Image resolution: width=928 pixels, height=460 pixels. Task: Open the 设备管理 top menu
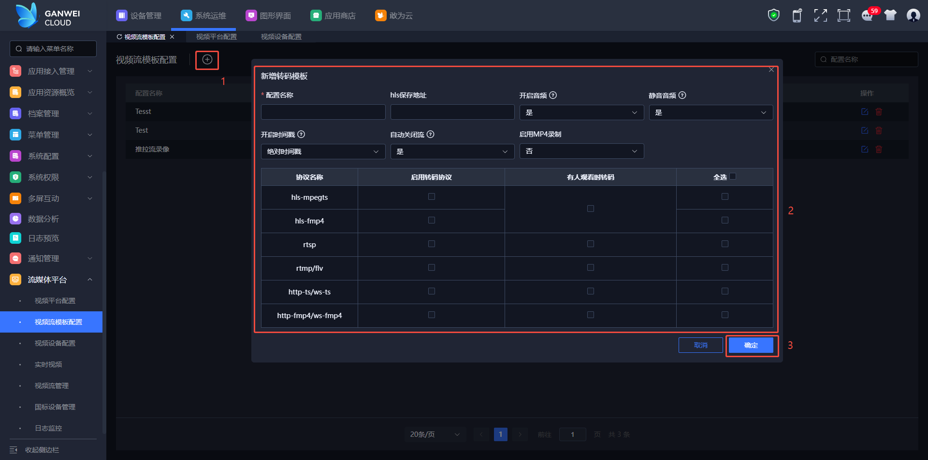(139, 15)
